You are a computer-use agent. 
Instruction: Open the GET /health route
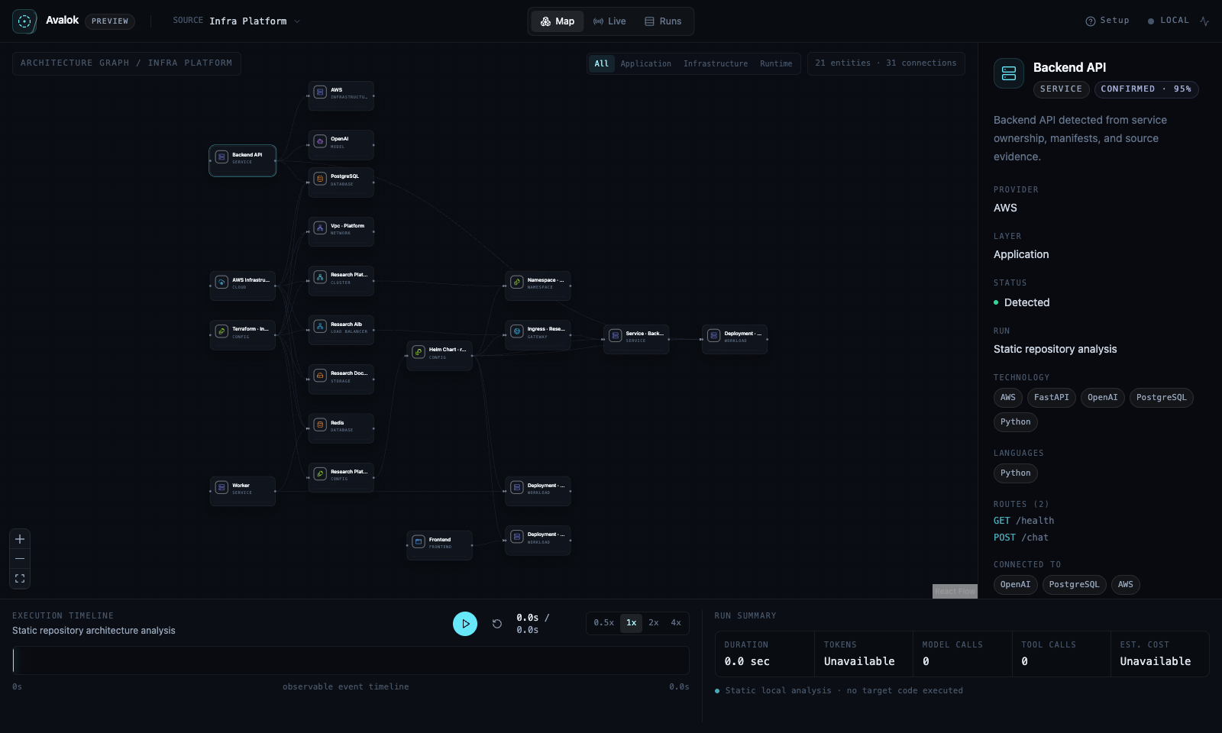coord(1024,521)
